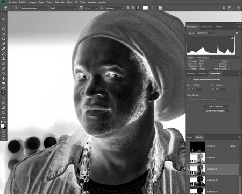Screen dimensions: 242x194
Task: Select the Lasso tool
Action: 4,29
